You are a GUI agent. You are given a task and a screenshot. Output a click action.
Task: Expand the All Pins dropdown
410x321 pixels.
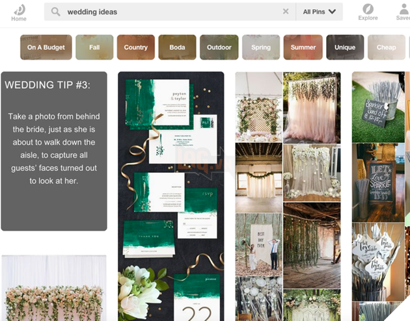[319, 12]
